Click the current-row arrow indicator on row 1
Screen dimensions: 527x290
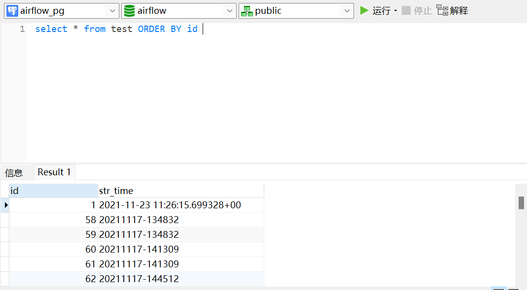coord(5,205)
